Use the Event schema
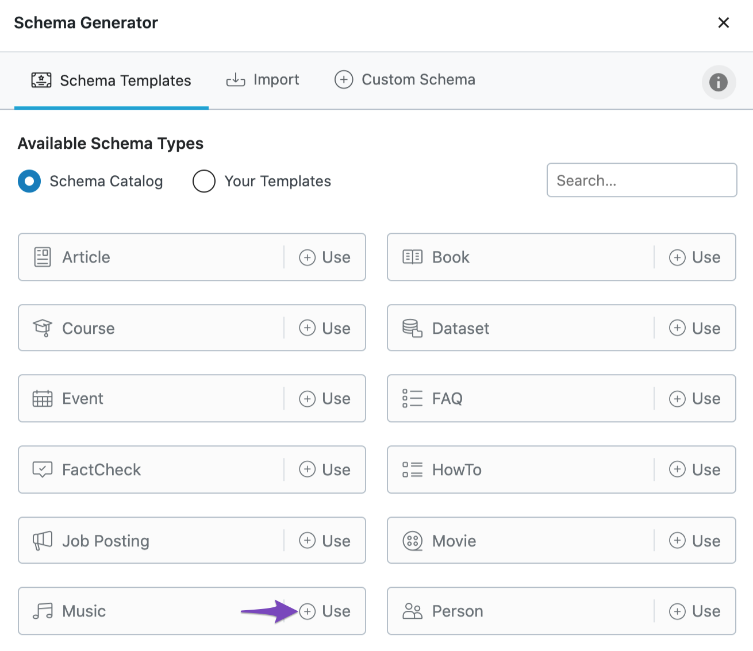The height and width of the screenshot is (651, 753). coord(325,398)
